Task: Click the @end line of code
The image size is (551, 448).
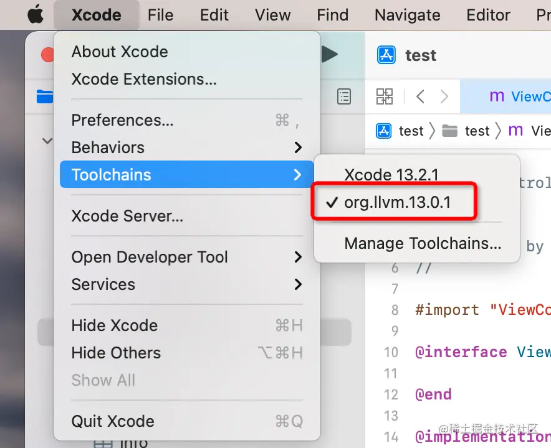Action: [433, 394]
